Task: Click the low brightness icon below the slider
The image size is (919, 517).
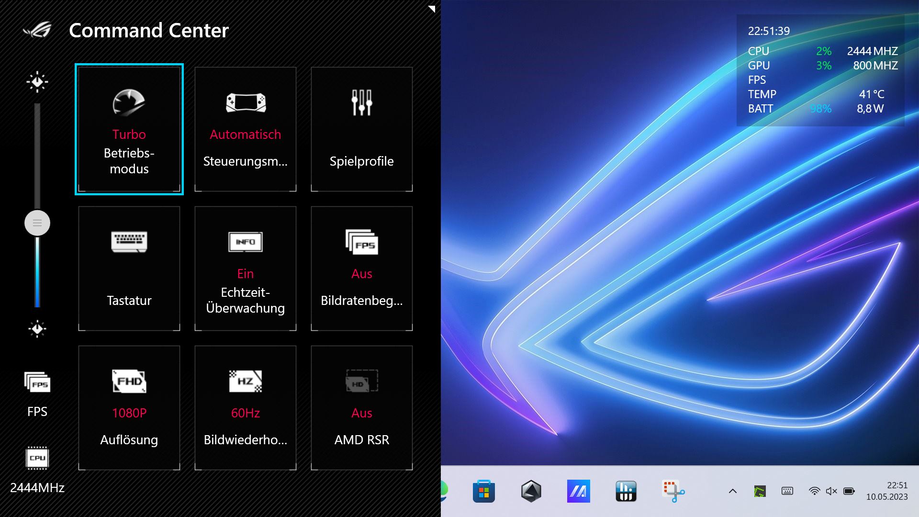Action: tap(37, 329)
